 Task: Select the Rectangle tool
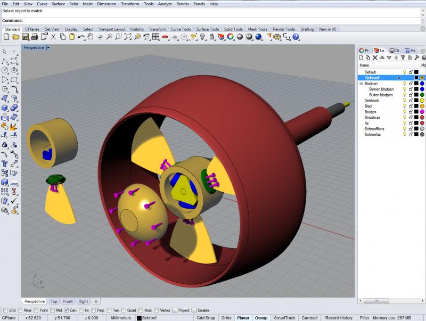(x=14, y=80)
